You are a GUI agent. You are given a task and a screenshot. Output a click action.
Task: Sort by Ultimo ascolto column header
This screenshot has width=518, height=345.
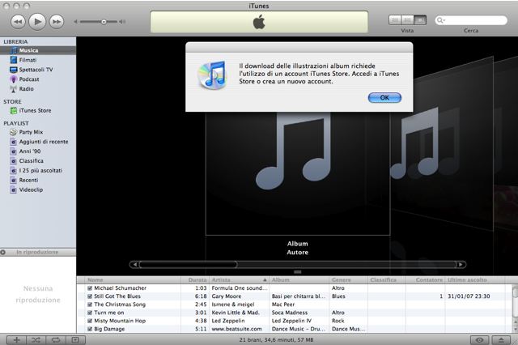click(476, 280)
